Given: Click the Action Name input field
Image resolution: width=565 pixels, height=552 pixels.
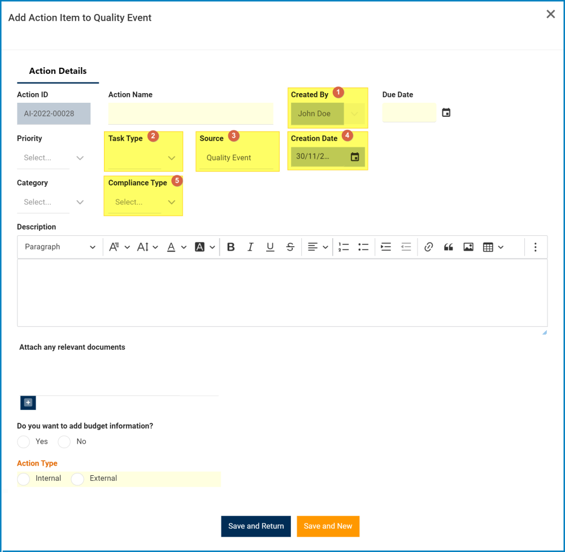Looking at the screenshot, I should tap(190, 113).
